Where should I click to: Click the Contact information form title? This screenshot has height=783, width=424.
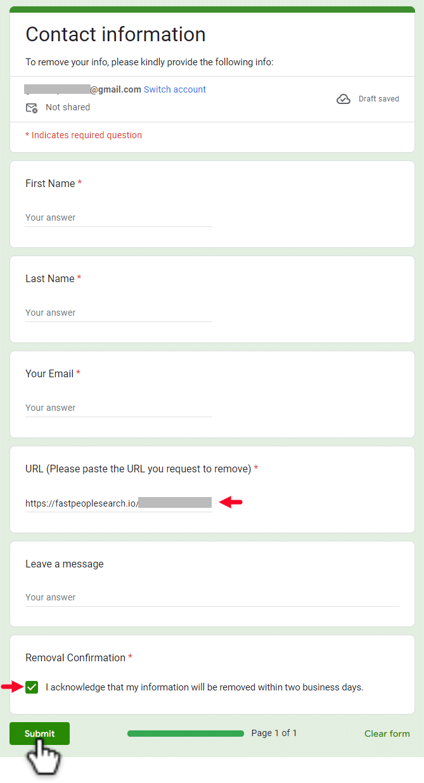click(115, 34)
